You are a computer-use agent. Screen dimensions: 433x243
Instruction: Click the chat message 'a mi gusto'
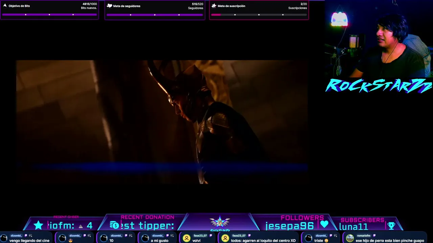(160, 241)
